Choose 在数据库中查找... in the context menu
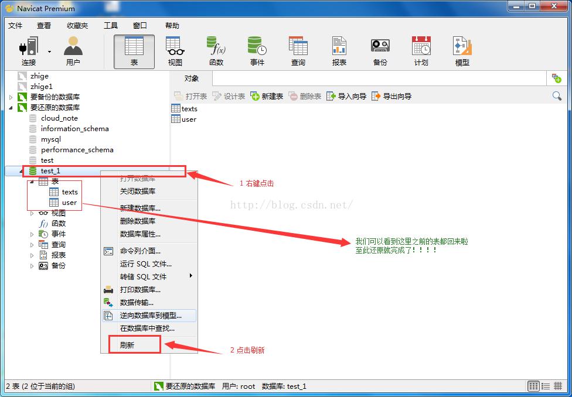 [x=149, y=328]
